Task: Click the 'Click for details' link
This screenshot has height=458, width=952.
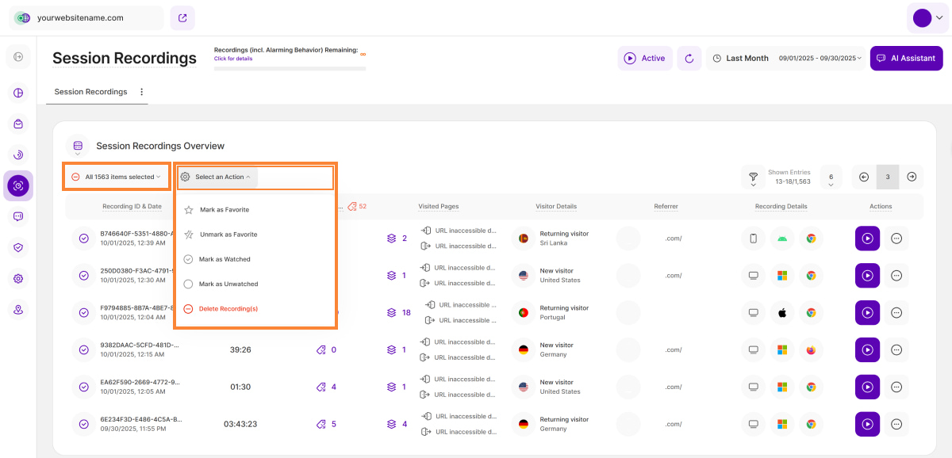Action: tap(233, 59)
